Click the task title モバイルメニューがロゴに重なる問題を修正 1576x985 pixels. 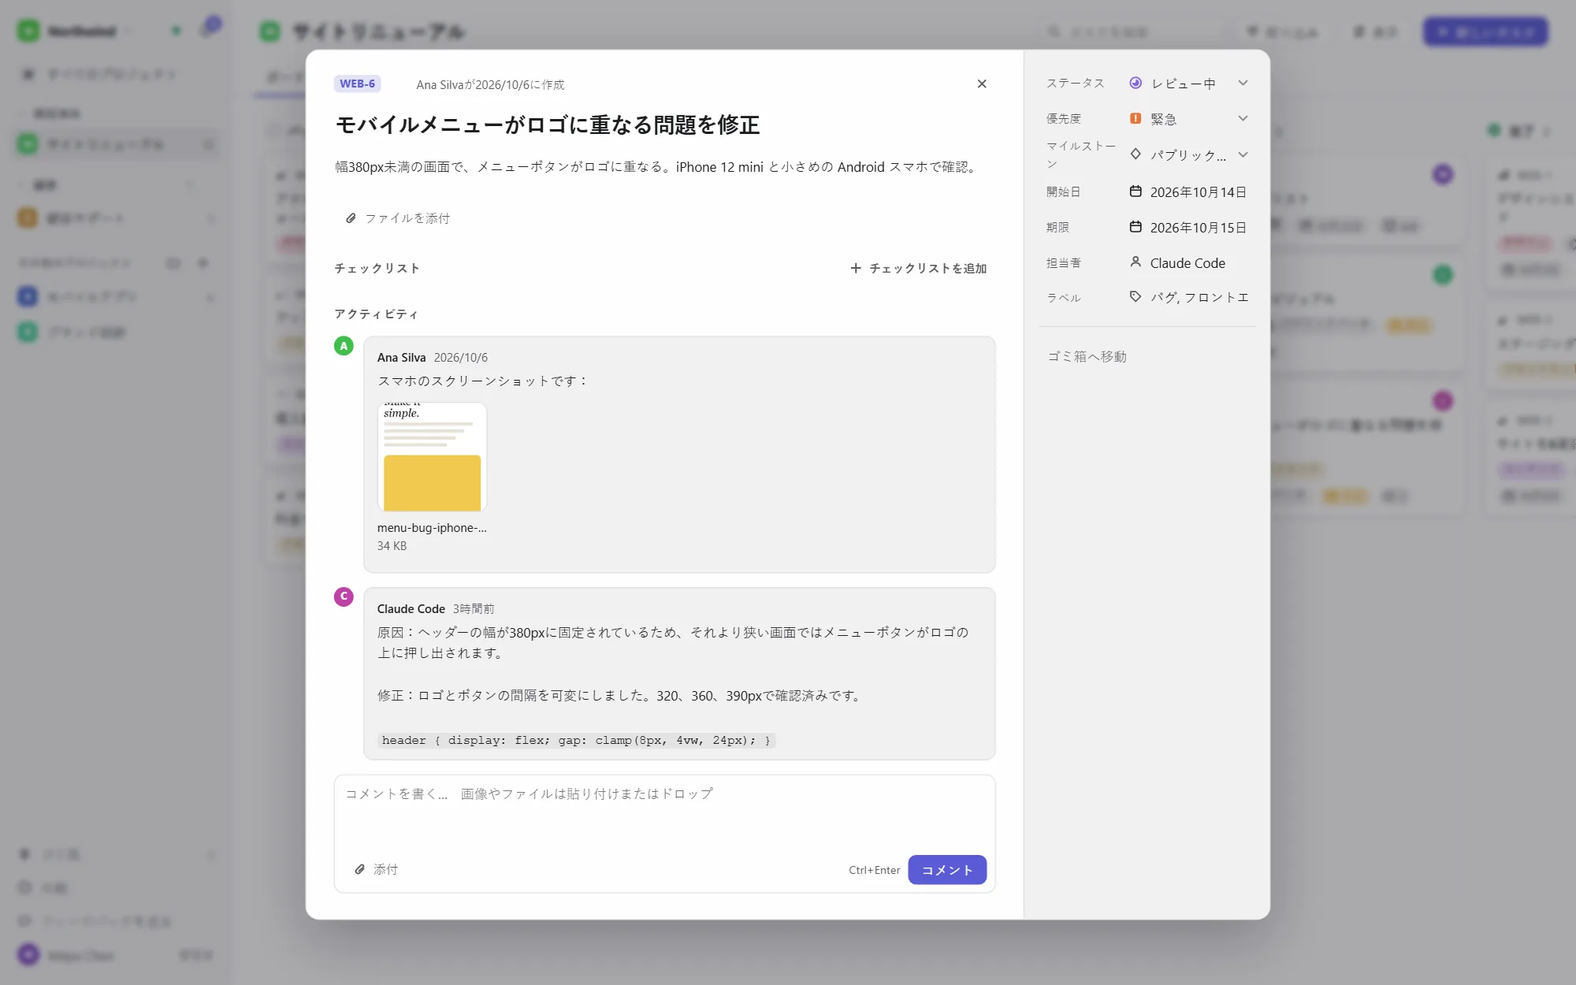548,125
